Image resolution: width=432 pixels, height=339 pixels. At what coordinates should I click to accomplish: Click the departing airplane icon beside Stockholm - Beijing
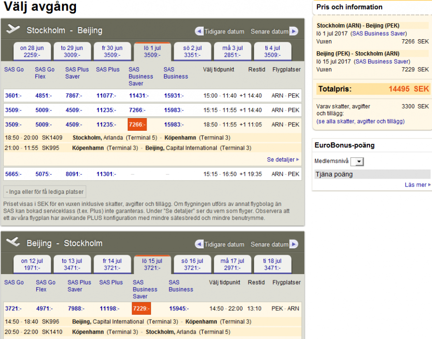(13, 29)
